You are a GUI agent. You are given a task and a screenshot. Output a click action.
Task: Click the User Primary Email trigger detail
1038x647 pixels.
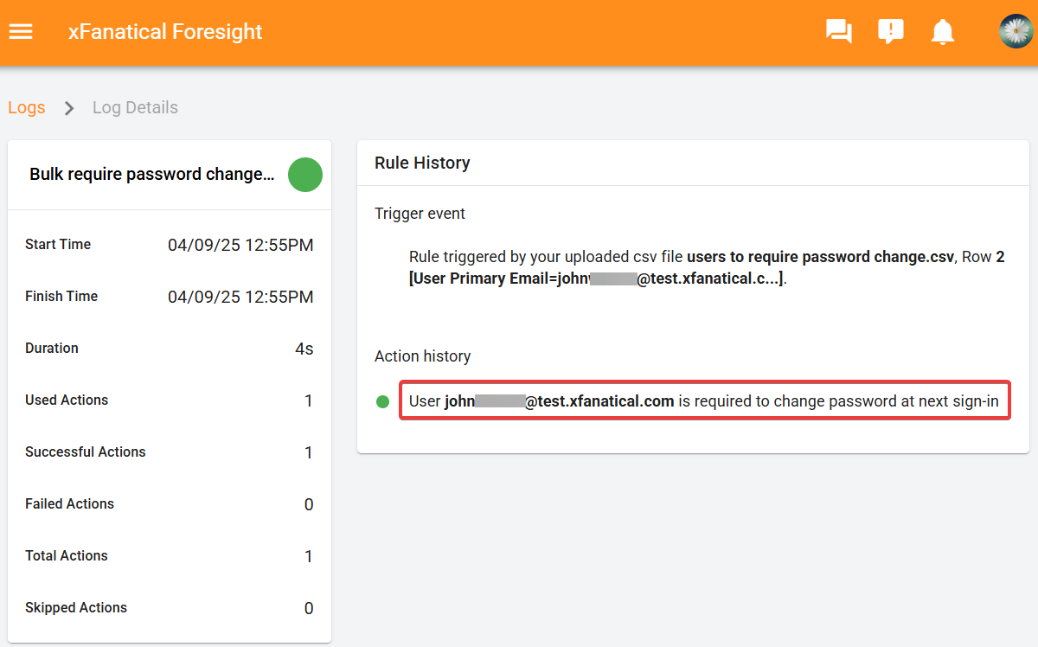coord(597,279)
